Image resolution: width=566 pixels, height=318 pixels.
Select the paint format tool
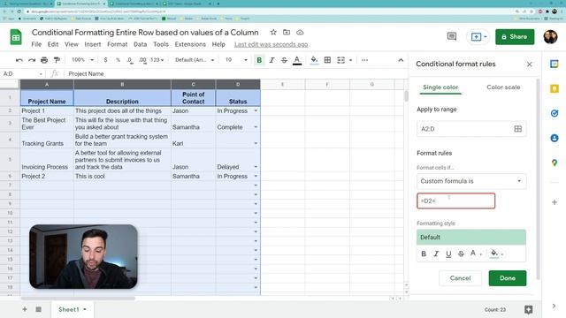tap(57, 60)
